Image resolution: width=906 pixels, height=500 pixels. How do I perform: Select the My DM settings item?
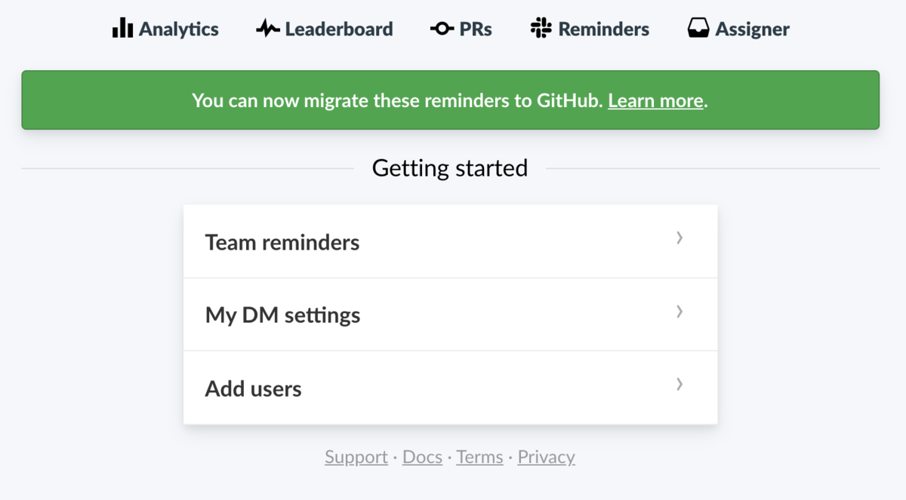(x=450, y=314)
